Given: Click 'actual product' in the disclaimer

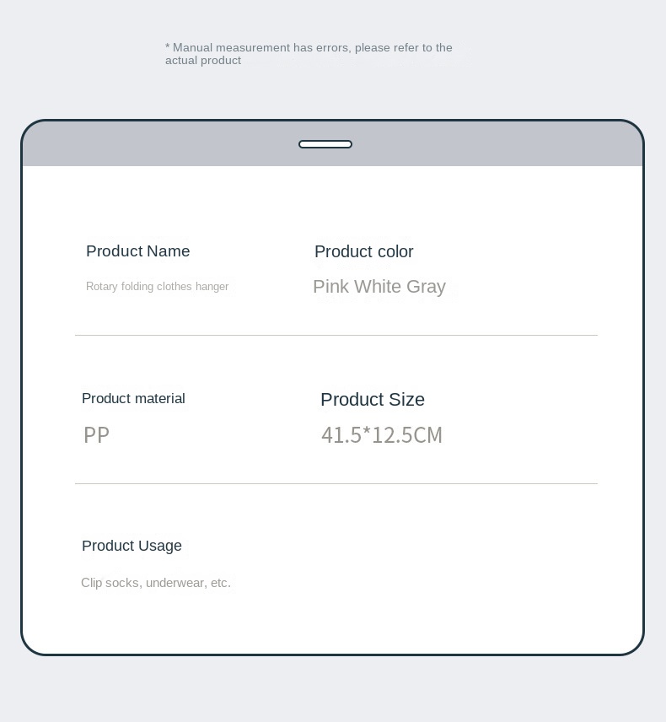Looking at the screenshot, I should tap(203, 61).
